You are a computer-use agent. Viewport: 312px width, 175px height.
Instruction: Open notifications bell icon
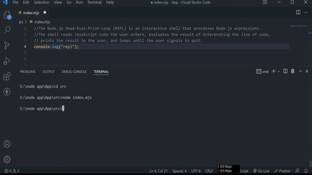point(306,171)
